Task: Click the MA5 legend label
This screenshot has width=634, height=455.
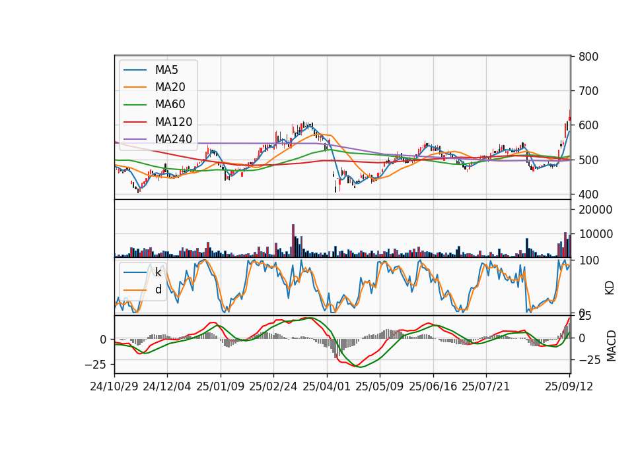Action: click(x=166, y=70)
